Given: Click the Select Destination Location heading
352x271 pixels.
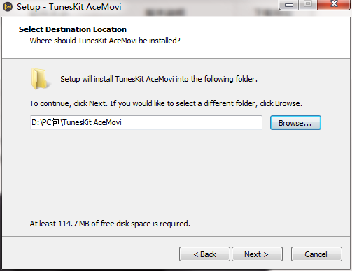Looking at the screenshot, I should click(x=73, y=29).
